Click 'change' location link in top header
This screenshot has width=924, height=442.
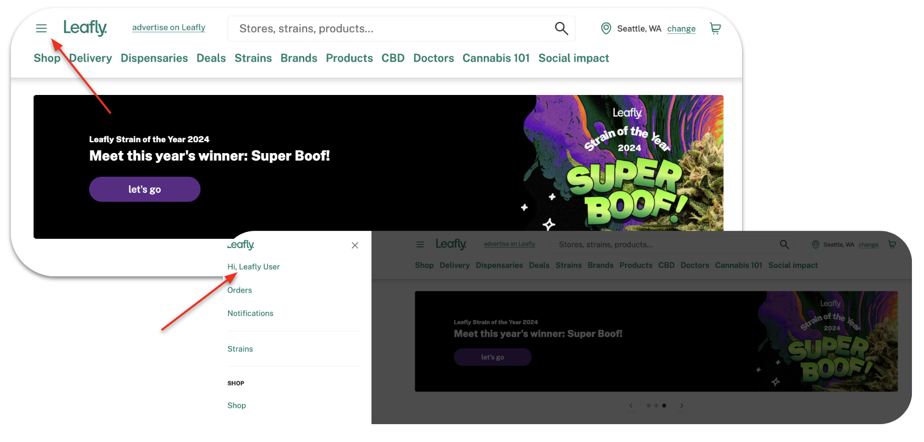coord(681,29)
